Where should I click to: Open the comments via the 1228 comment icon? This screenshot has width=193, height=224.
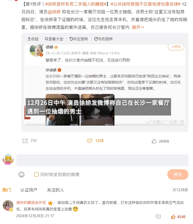pyautogui.click(x=90, y=141)
